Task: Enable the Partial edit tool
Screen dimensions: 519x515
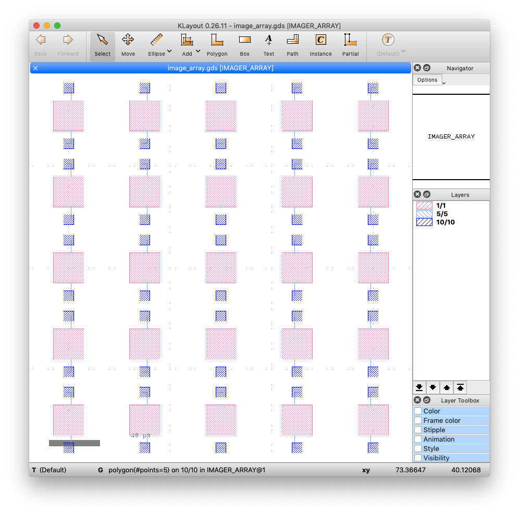Action: [350, 45]
